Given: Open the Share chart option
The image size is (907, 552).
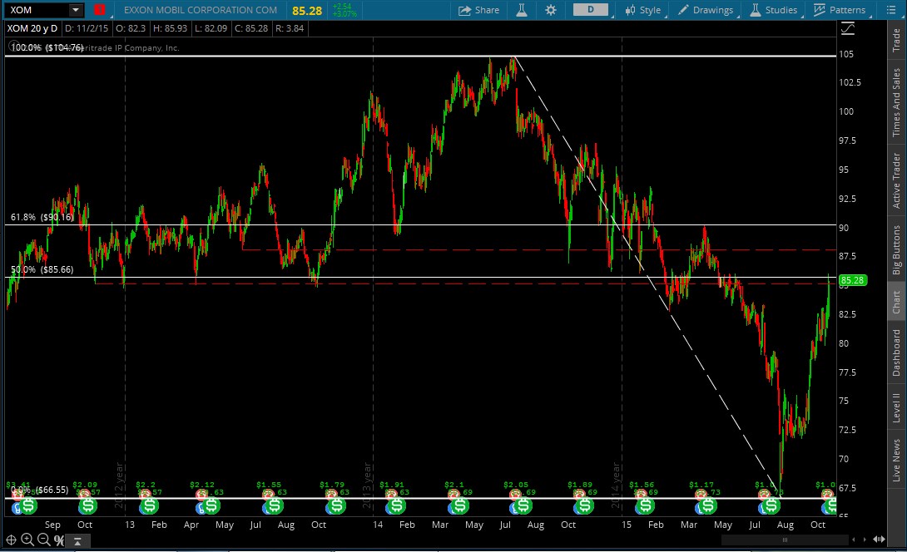Looking at the screenshot, I should coord(478,10).
